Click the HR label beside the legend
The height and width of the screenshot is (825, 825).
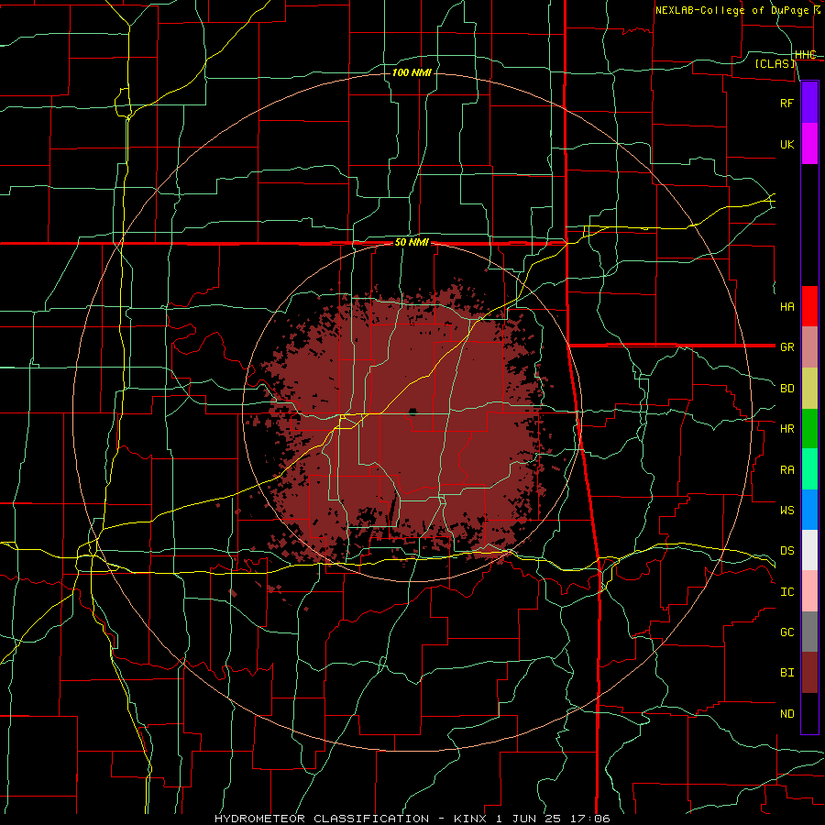786,429
